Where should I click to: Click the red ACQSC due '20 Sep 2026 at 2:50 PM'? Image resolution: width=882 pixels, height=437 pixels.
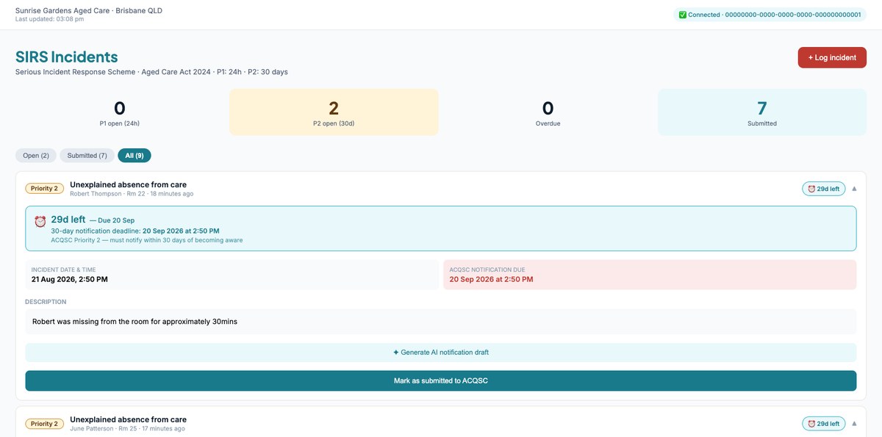[491, 279]
